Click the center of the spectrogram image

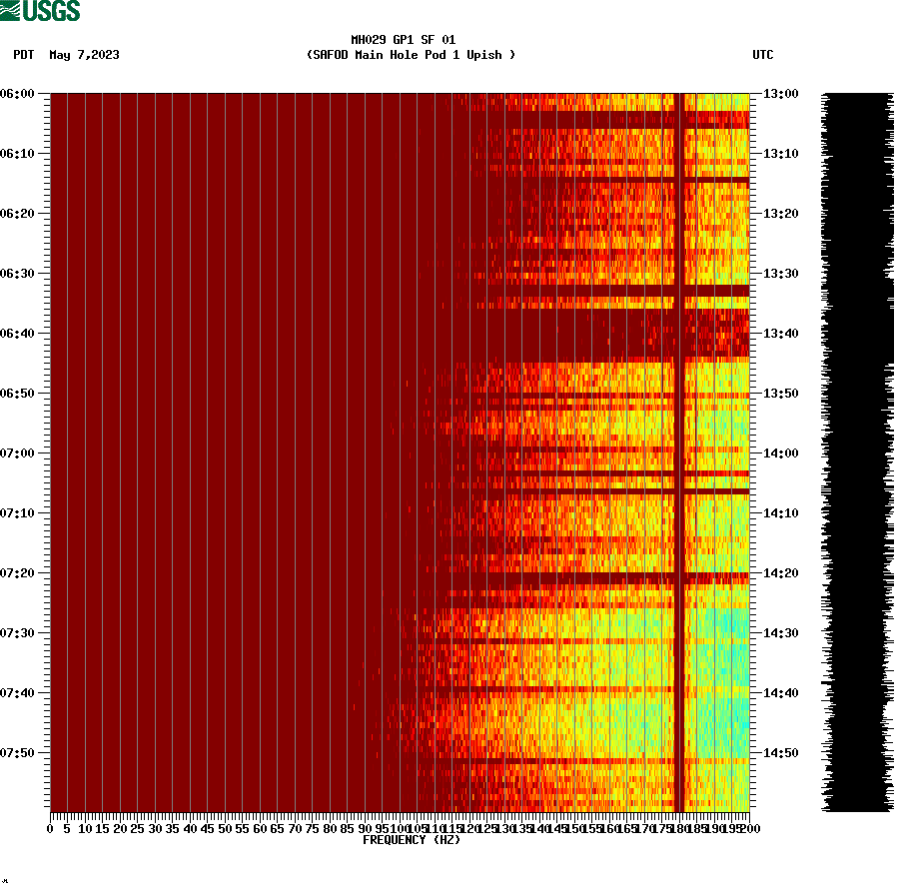[x=399, y=452]
